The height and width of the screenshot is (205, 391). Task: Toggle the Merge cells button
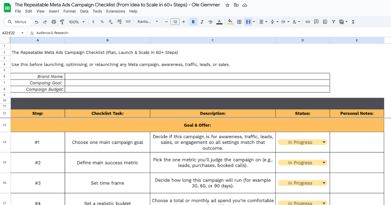click(248, 22)
